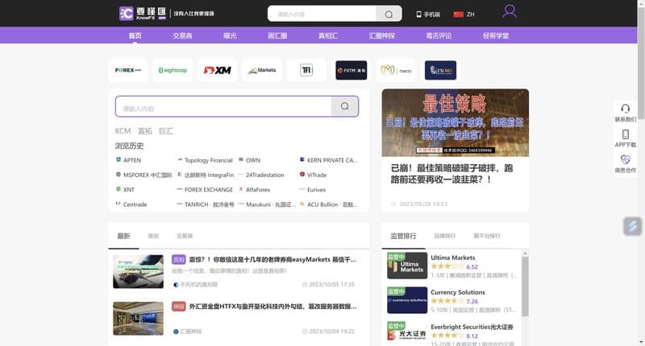The width and height of the screenshot is (645, 346).
Task: Open the easyMarkets article thumbnail
Action: pos(138,271)
